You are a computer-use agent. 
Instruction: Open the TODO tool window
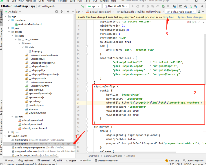pyautogui.click(x=10, y=161)
